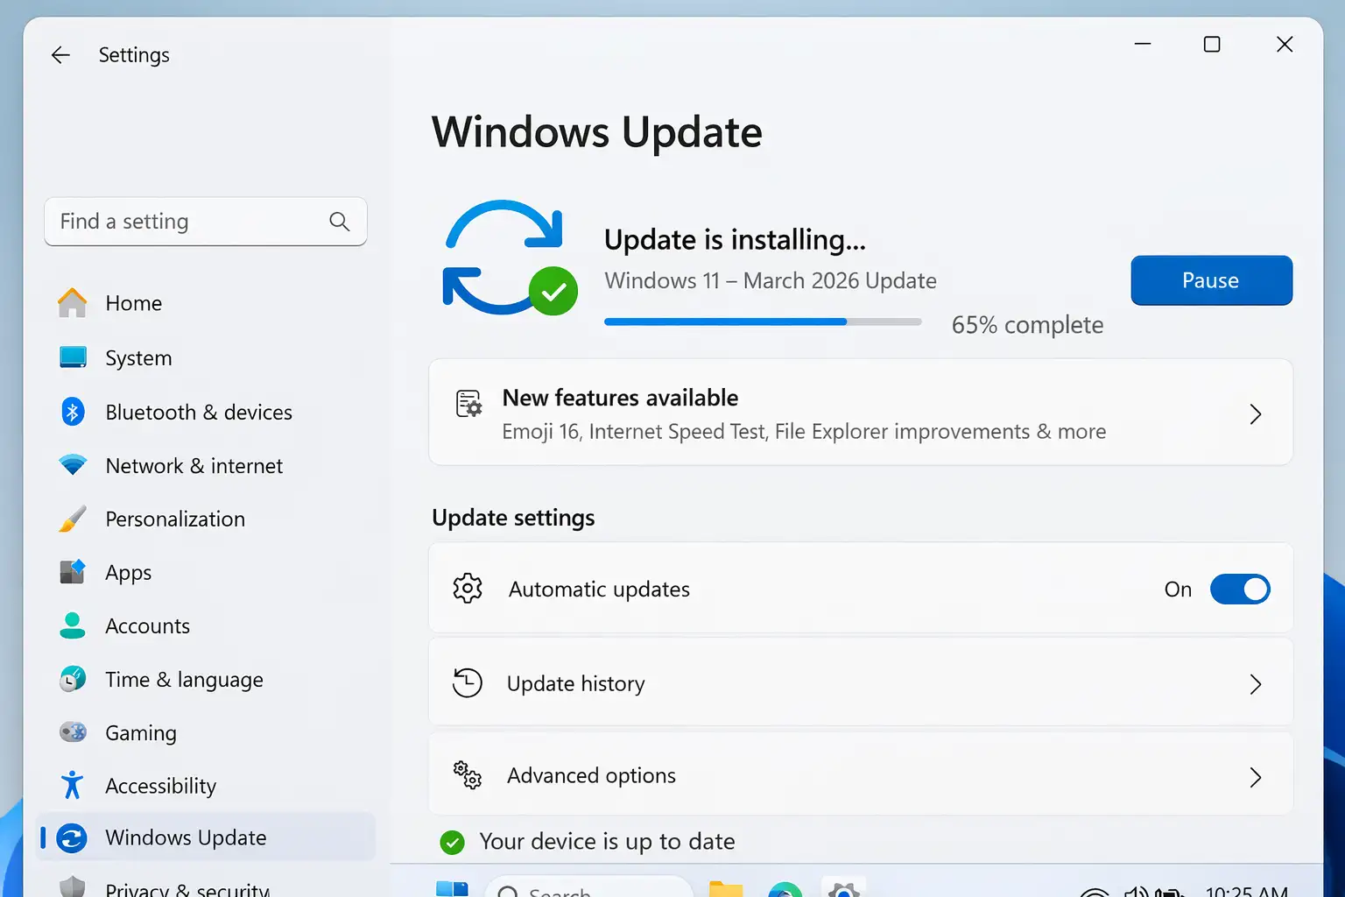Click the Windows Update sync icon
The image size is (1345, 897).
[74, 837]
